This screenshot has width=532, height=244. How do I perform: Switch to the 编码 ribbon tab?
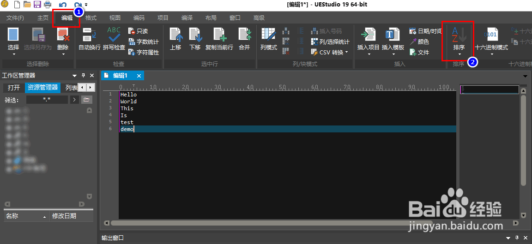click(x=139, y=18)
